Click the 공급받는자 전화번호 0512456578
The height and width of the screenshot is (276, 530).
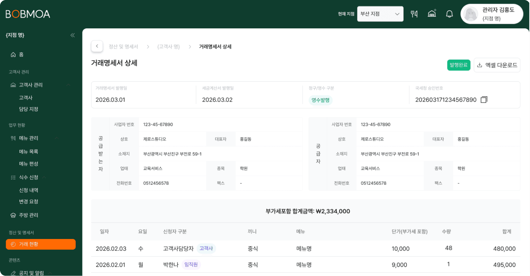156,183
